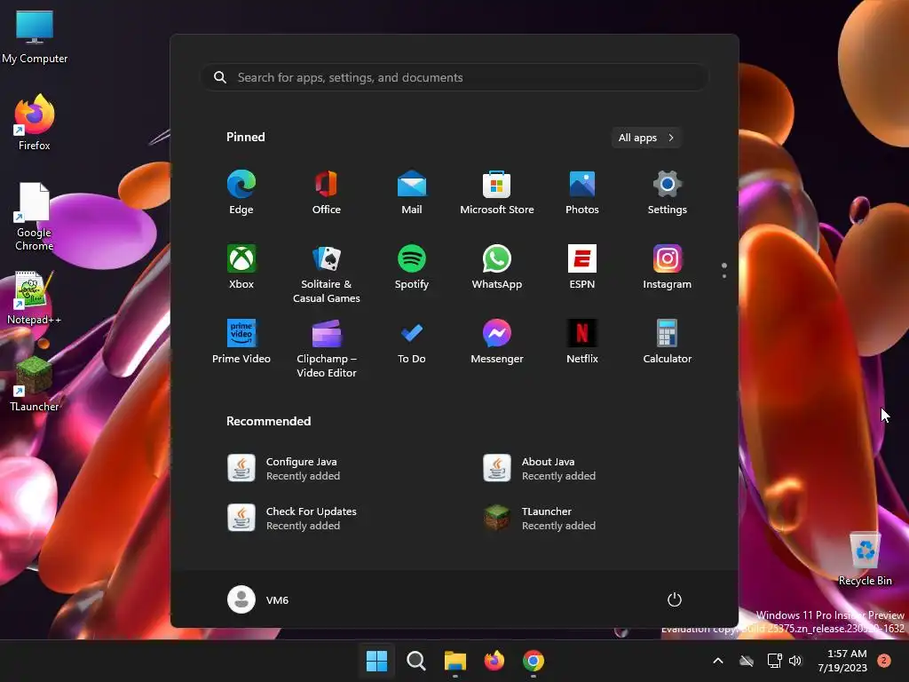909x682 pixels.
Task: Launch Spotify
Action: point(412,266)
